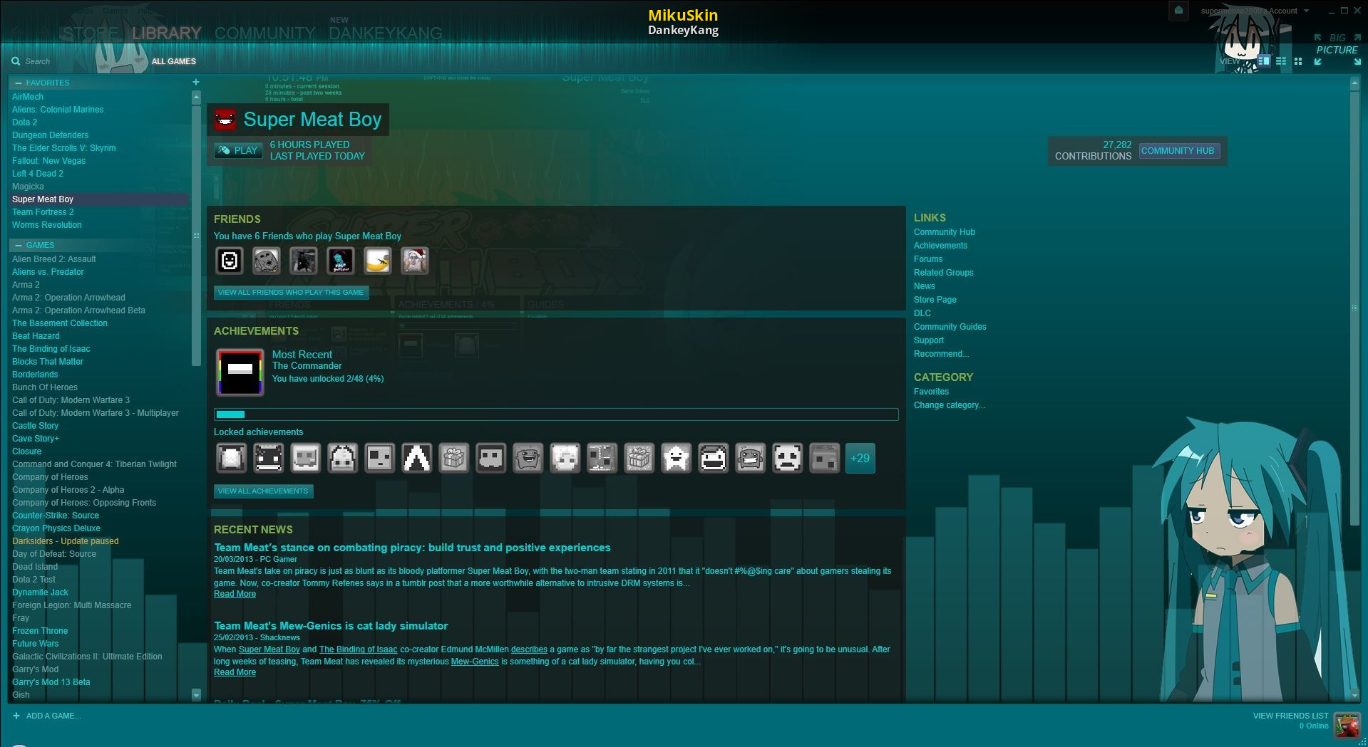
Task: Open Related Groups link
Action: (x=943, y=273)
